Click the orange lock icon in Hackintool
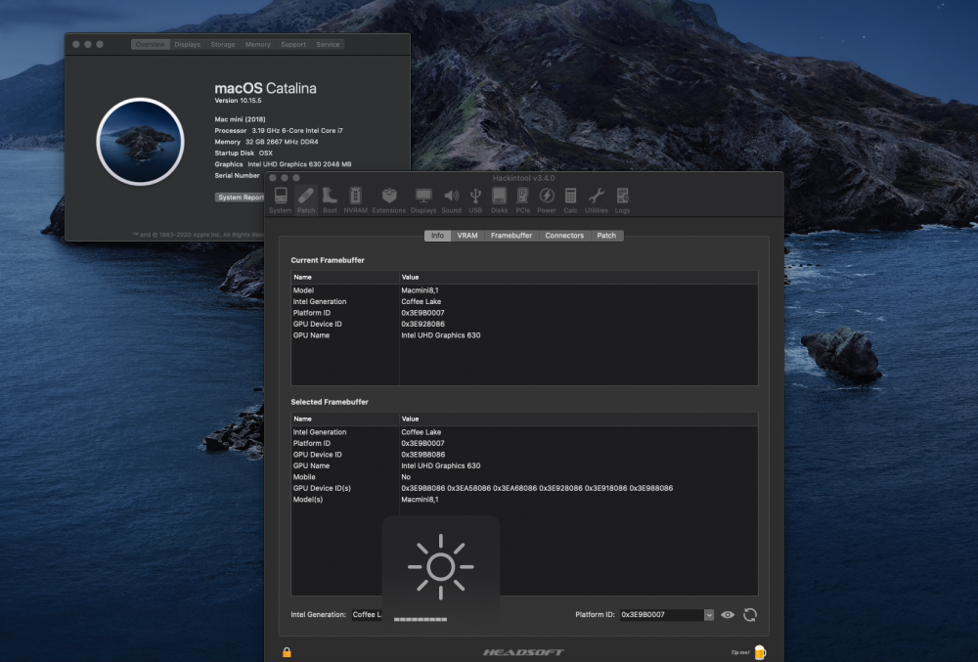This screenshot has width=978, height=662. [287, 652]
